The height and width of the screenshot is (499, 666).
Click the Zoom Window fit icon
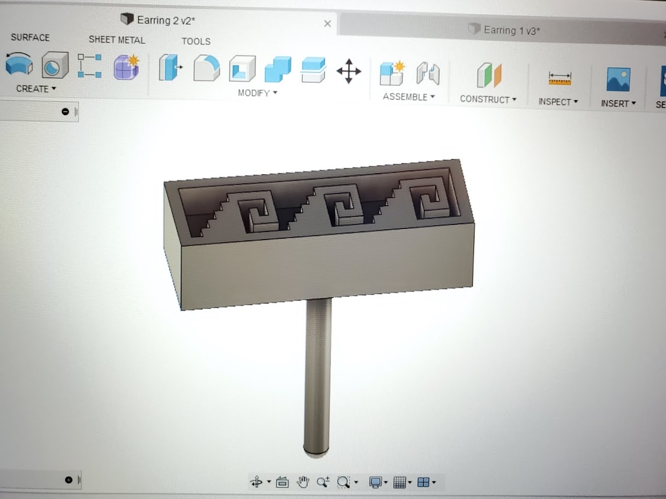(343, 482)
